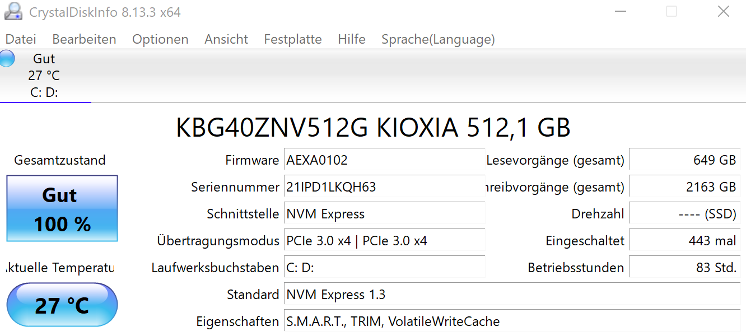This screenshot has height=336, width=746.
Task: Click the blue health orb beside Gut
Action: click(6, 59)
